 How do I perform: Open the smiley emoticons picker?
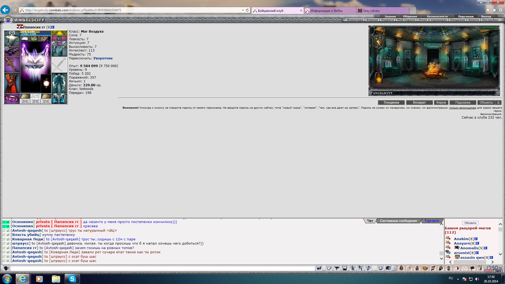tap(380, 268)
